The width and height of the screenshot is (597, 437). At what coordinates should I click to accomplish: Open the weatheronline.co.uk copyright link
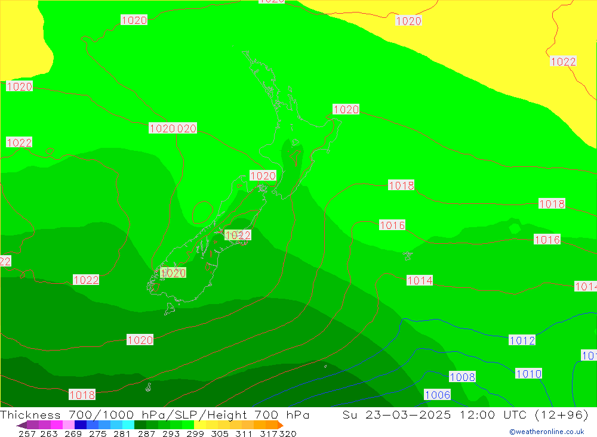(547, 432)
